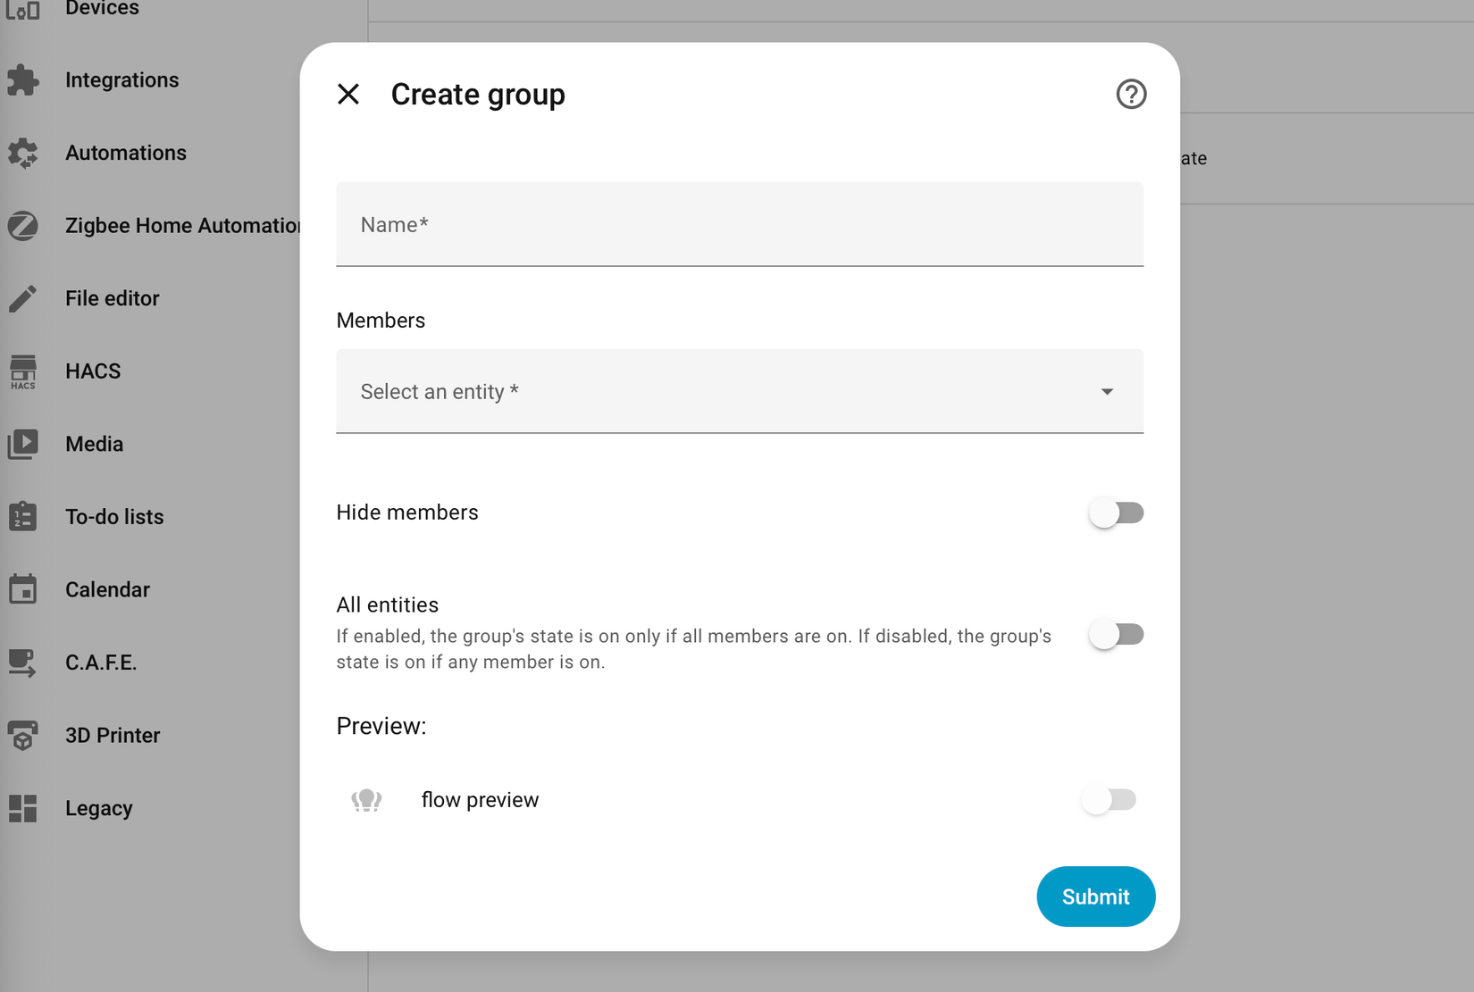
Task: Open the Calendar sidebar icon
Action: pos(24,588)
